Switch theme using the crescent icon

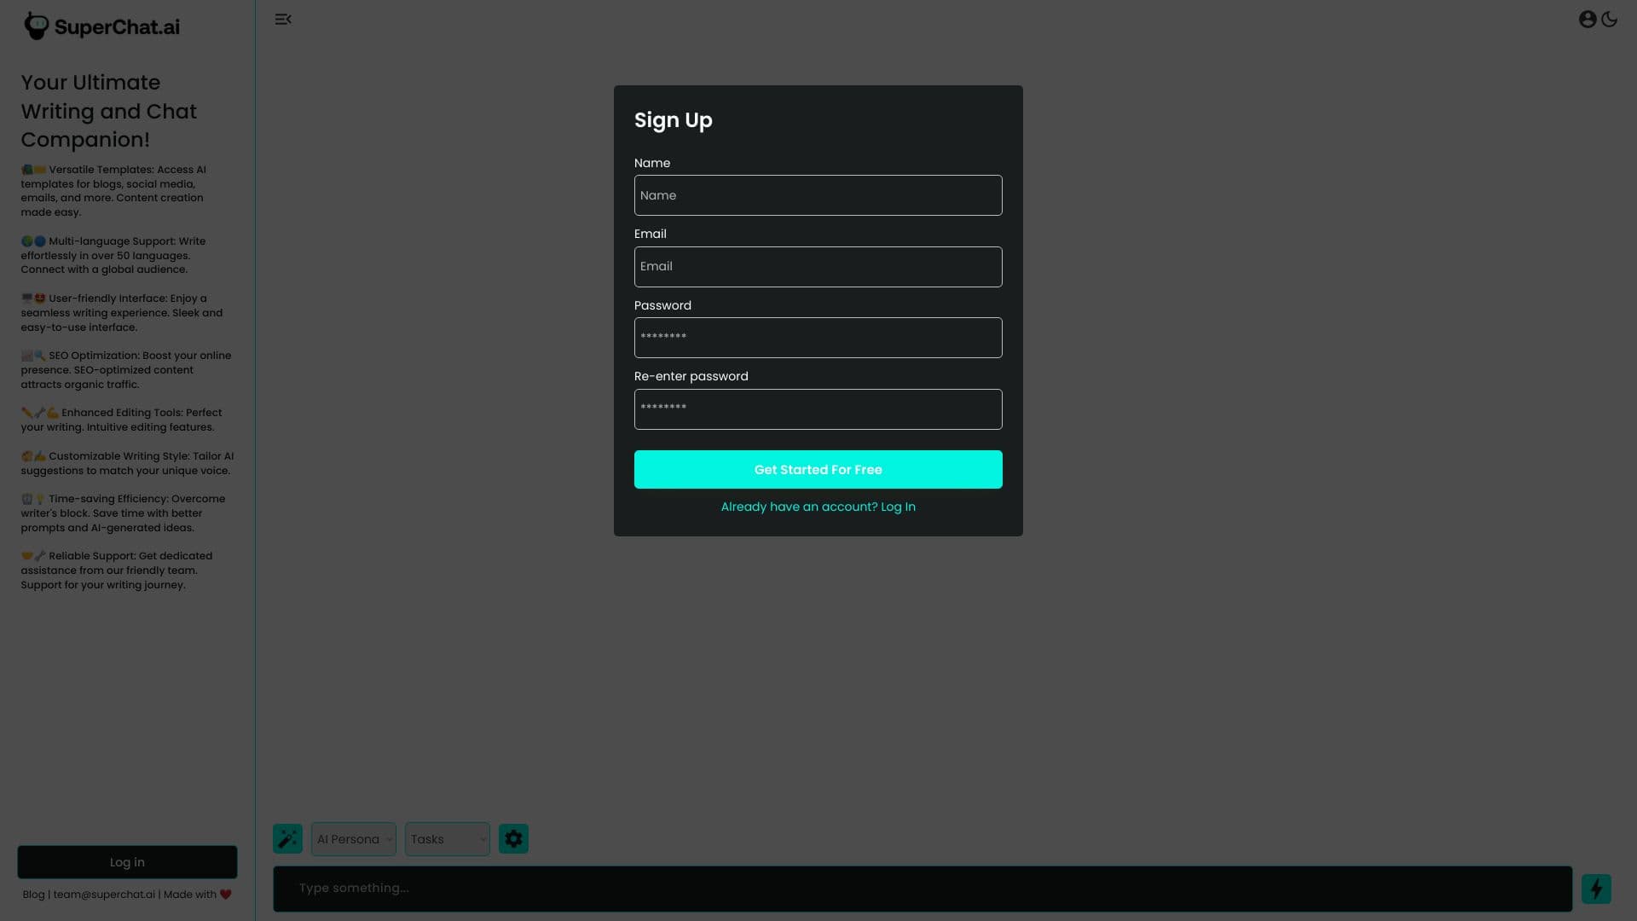[1610, 18]
